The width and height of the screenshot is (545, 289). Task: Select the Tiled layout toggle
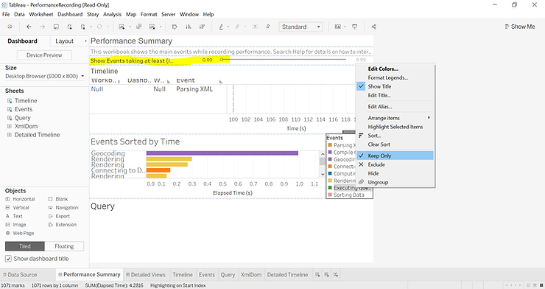[25, 246]
